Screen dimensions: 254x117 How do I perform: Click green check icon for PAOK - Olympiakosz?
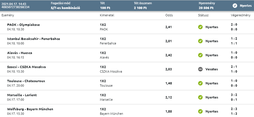[200, 27]
